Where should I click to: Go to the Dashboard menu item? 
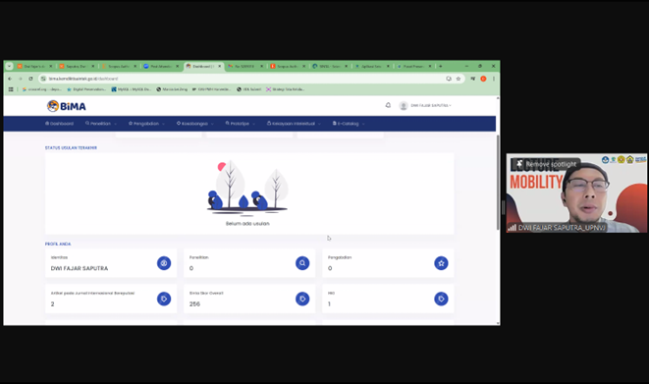click(x=59, y=124)
